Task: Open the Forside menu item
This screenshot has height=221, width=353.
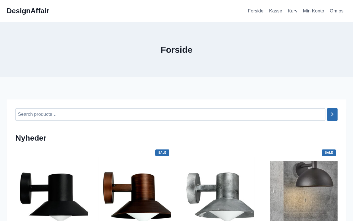Action: pyautogui.click(x=256, y=11)
